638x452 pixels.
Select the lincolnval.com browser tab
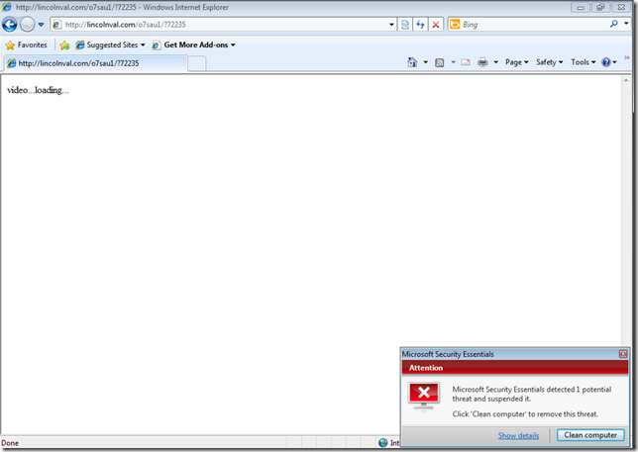tap(96, 63)
